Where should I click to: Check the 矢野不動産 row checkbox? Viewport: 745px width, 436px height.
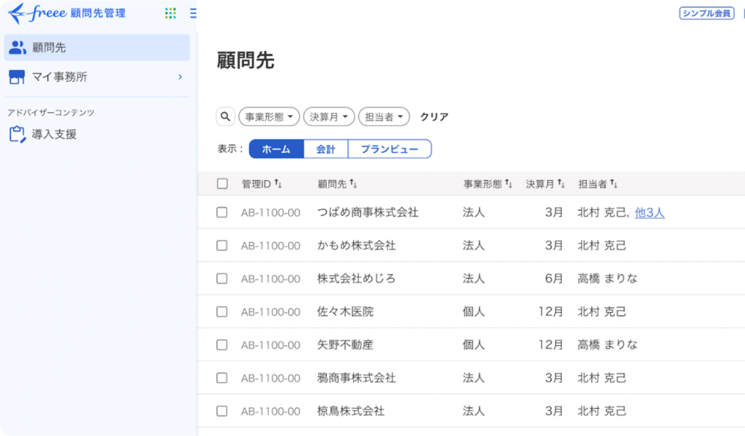(x=222, y=345)
